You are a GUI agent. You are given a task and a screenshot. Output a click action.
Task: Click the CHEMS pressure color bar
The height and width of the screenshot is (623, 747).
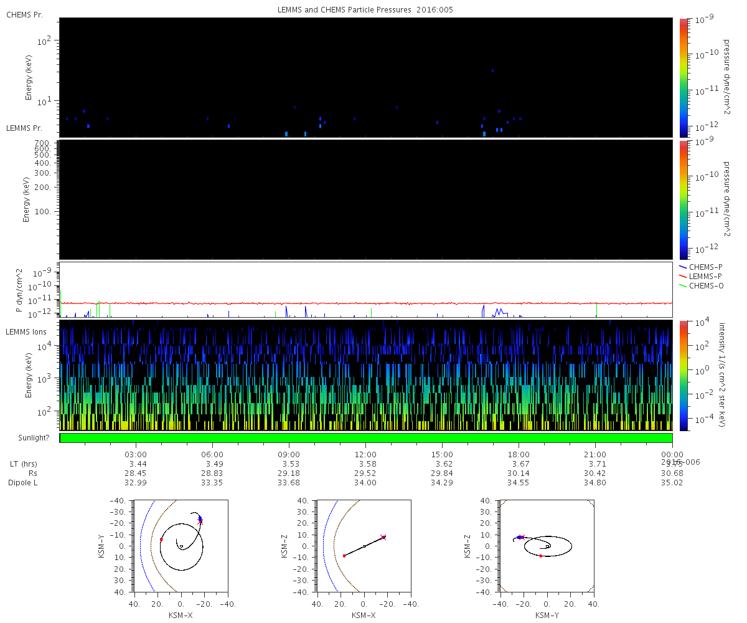pos(683,77)
